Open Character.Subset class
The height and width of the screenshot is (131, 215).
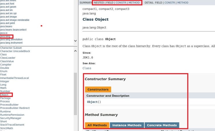11,48
